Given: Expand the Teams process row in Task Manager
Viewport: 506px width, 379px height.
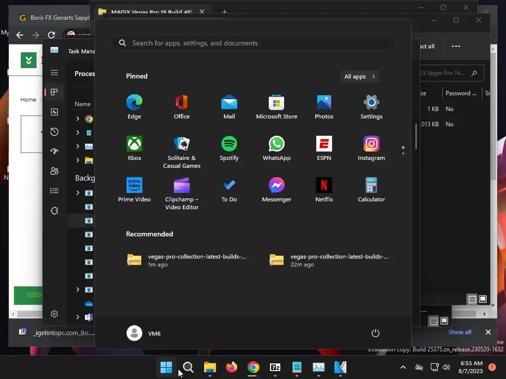Looking at the screenshot, I should (78, 317).
